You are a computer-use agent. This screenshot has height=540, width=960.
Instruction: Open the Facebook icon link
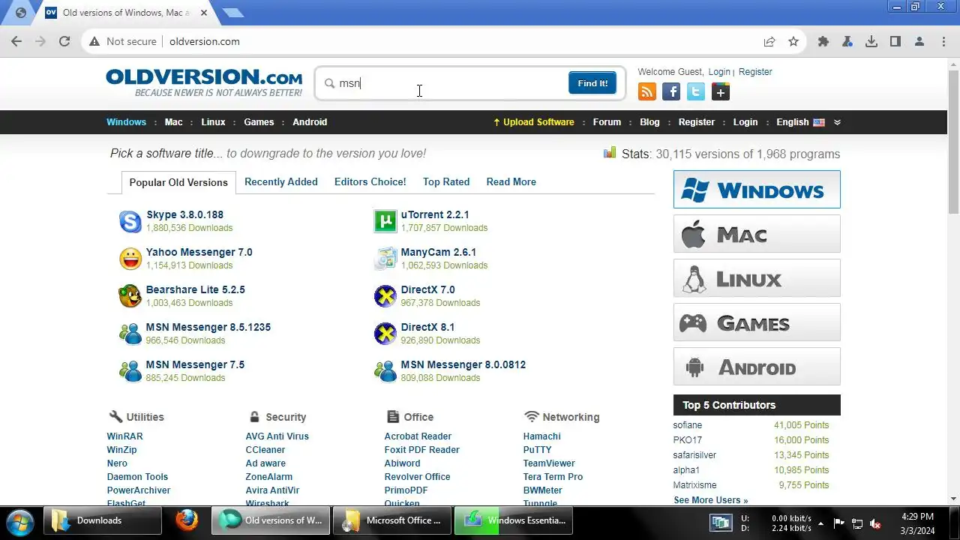(671, 91)
